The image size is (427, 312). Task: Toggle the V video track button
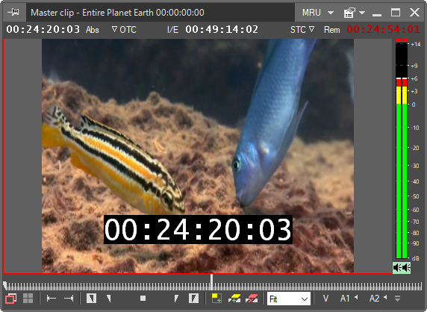(x=325, y=299)
